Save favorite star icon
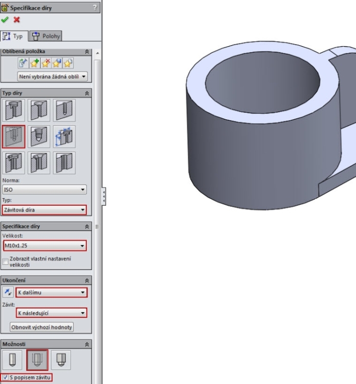This screenshot has height=384, width=356. pyautogui.click(x=57, y=63)
